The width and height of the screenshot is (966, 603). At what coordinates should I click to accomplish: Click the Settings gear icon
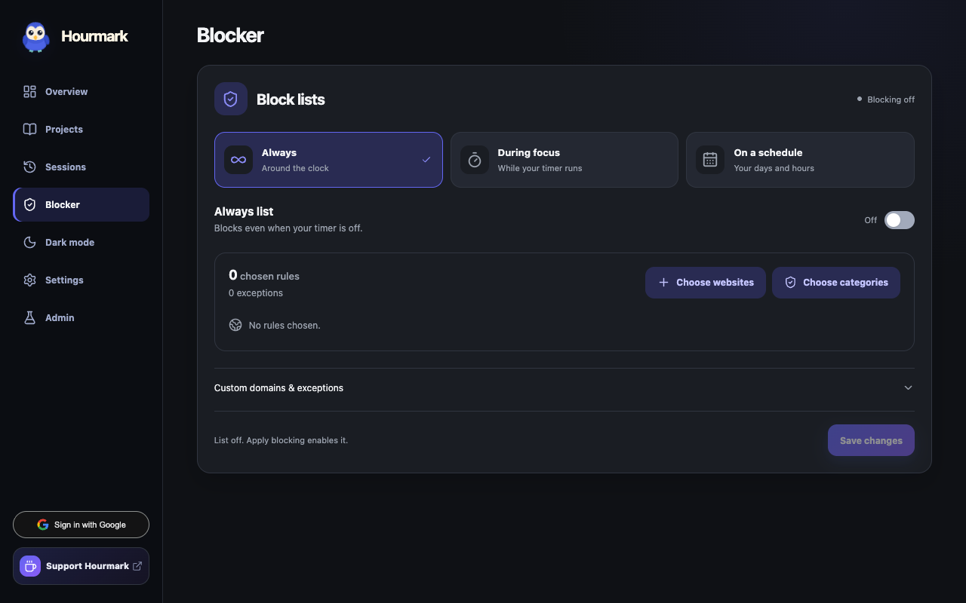30,280
